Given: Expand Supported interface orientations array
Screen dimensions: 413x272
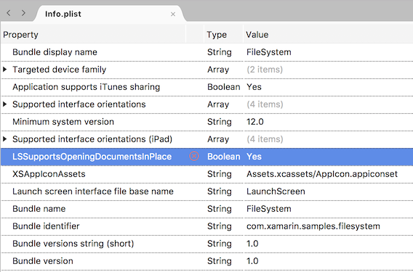Looking at the screenshot, I should (x=5, y=104).
